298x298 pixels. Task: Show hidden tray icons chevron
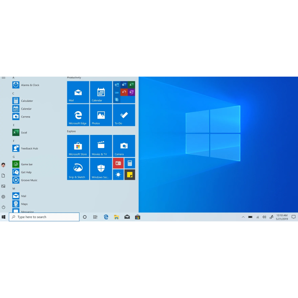point(243,217)
